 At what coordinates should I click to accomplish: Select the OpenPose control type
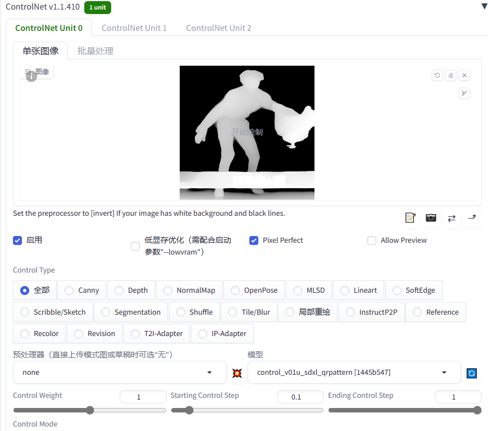tap(254, 291)
